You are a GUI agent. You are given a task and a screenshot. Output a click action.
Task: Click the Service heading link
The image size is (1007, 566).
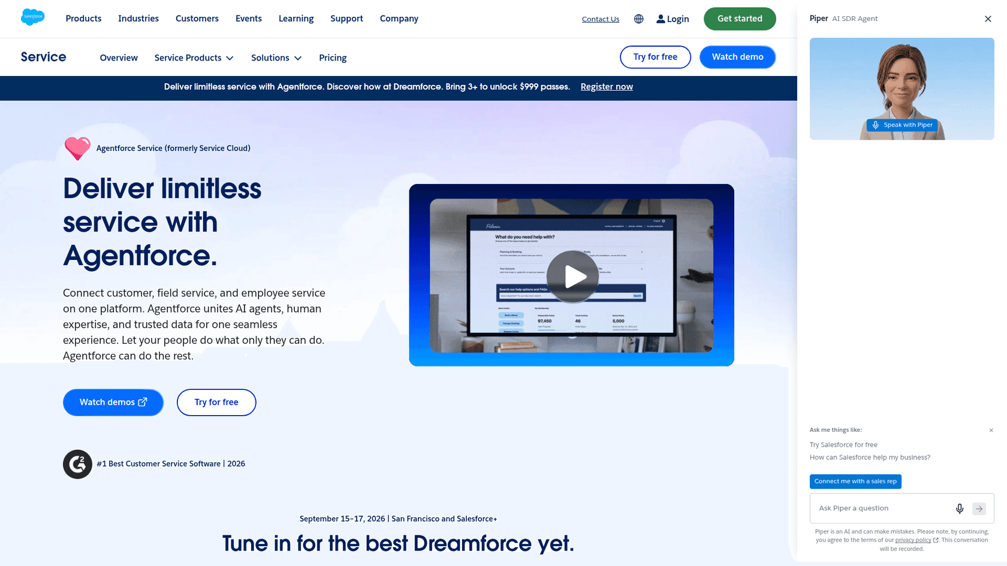point(43,57)
